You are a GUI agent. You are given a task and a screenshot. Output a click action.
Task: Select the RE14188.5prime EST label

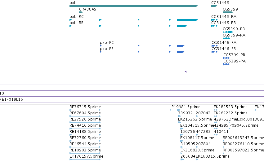pyautogui.click(x=85, y=132)
